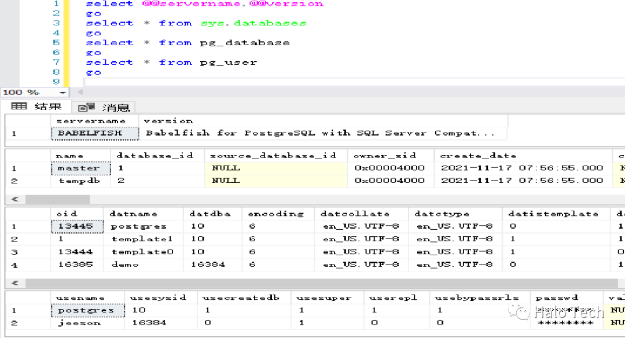Place cursor on line 7 pg_user query

(x=171, y=62)
